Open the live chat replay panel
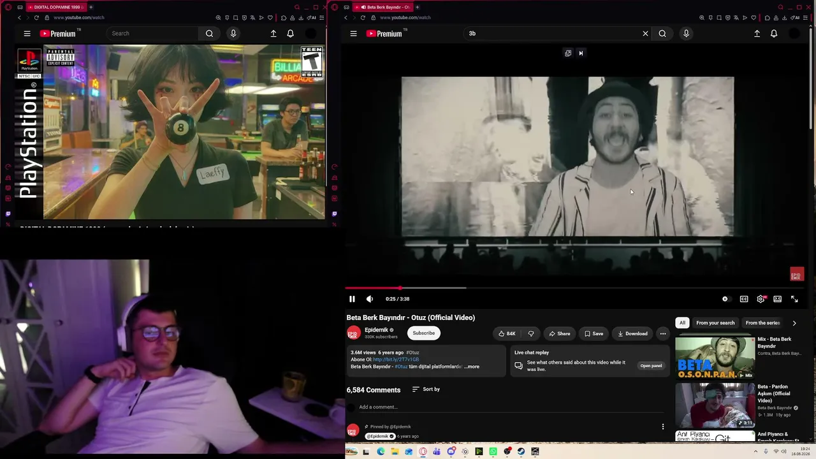Viewport: 816px width, 459px height. coord(651,366)
